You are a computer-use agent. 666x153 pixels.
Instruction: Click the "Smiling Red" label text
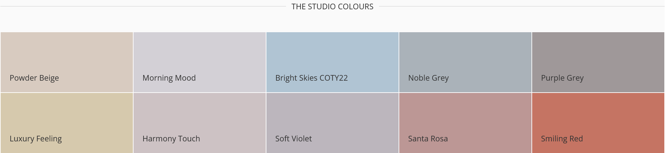pos(562,139)
